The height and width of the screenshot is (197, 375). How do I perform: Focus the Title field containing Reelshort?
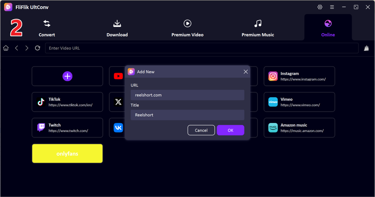[187, 115]
